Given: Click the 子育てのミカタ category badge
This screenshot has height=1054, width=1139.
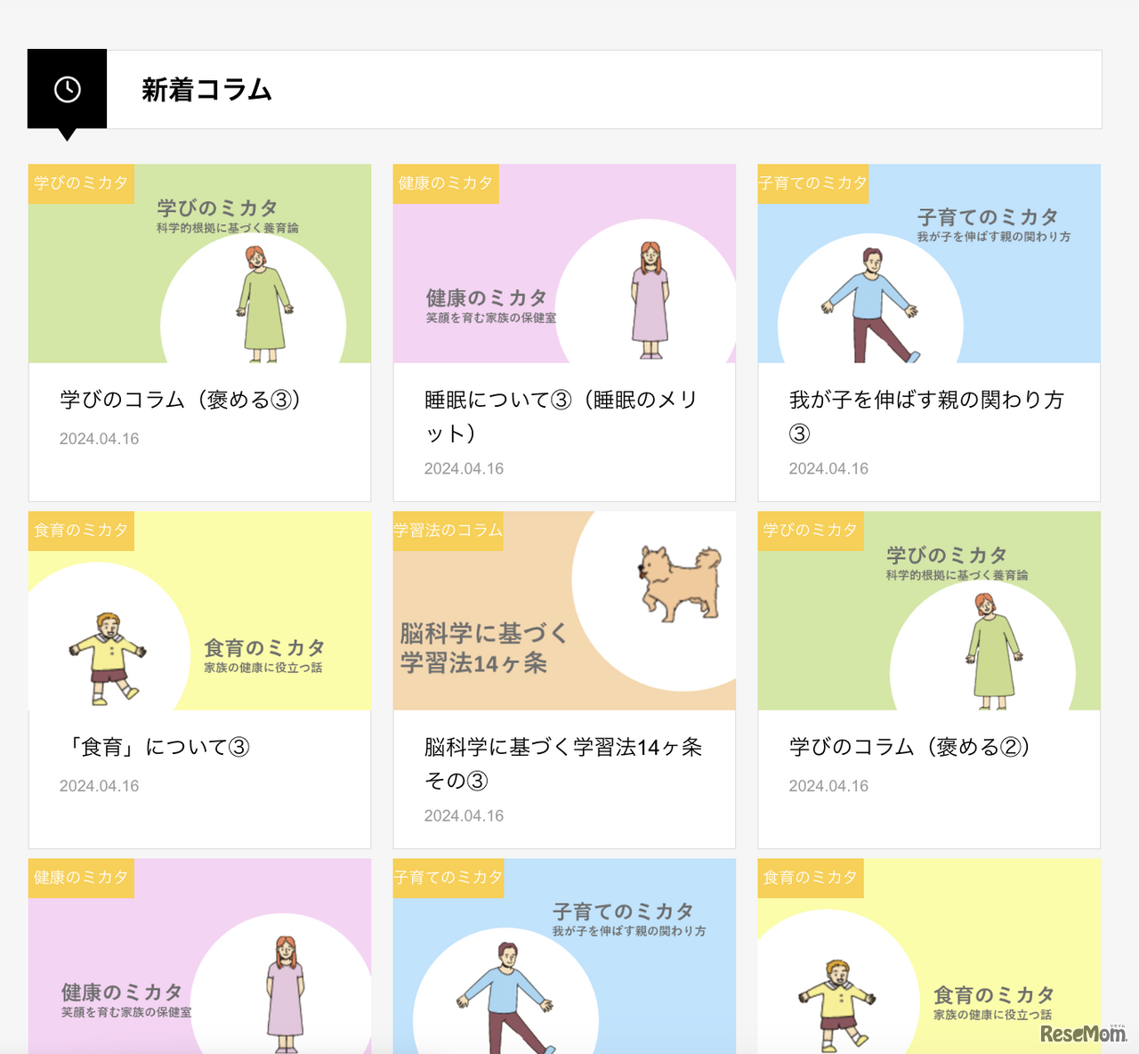Looking at the screenshot, I should pos(812,183).
